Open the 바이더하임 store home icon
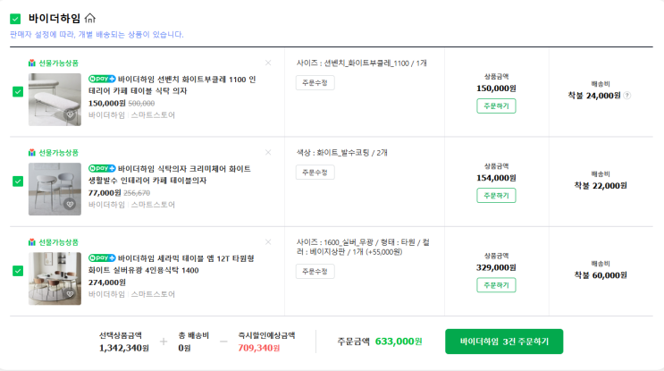 click(x=90, y=18)
